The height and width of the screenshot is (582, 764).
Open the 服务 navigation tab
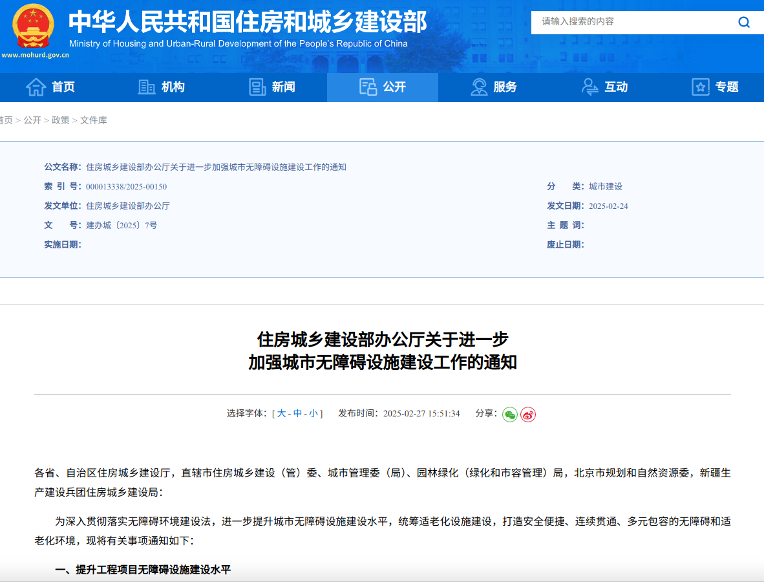[x=494, y=87]
